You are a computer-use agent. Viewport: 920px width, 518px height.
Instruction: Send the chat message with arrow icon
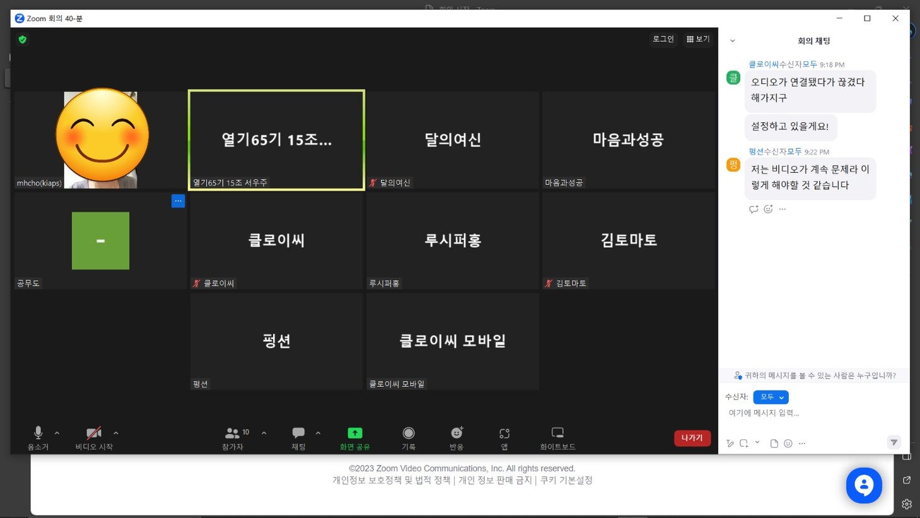894,442
